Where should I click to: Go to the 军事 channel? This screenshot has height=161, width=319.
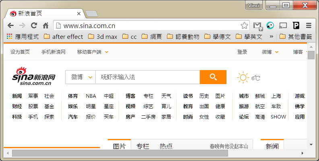coord(33,96)
